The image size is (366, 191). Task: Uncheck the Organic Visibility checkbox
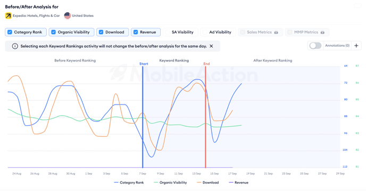pos(53,32)
